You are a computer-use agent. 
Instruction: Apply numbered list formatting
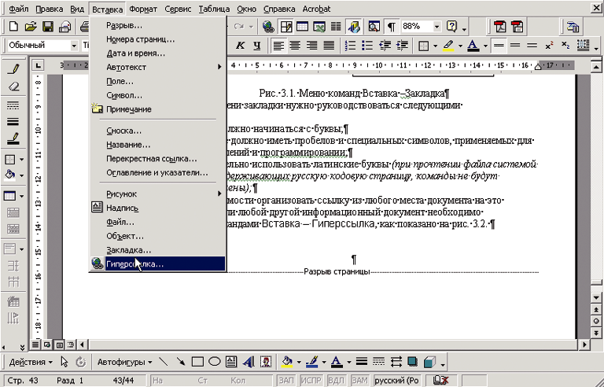pyautogui.click(x=351, y=46)
